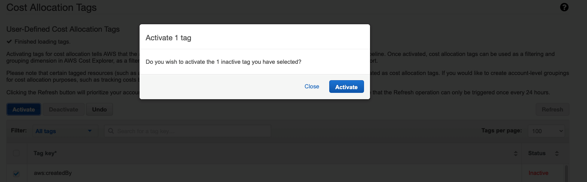Click Close in the Activate dialog
The image size is (587, 182).
(x=312, y=87)
